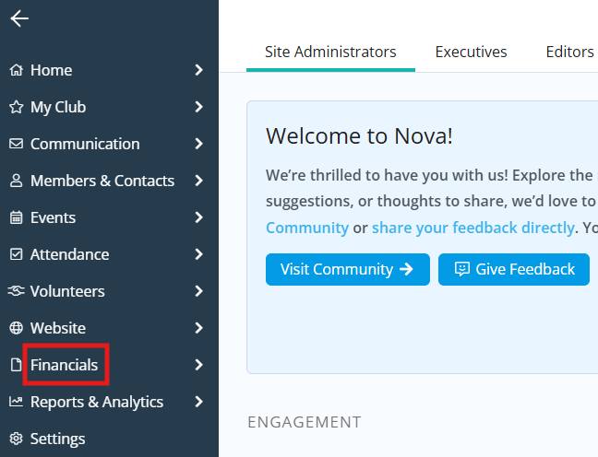598x457 pixels.
Task: Click the Give Feedback button
Action: point(514,269)
